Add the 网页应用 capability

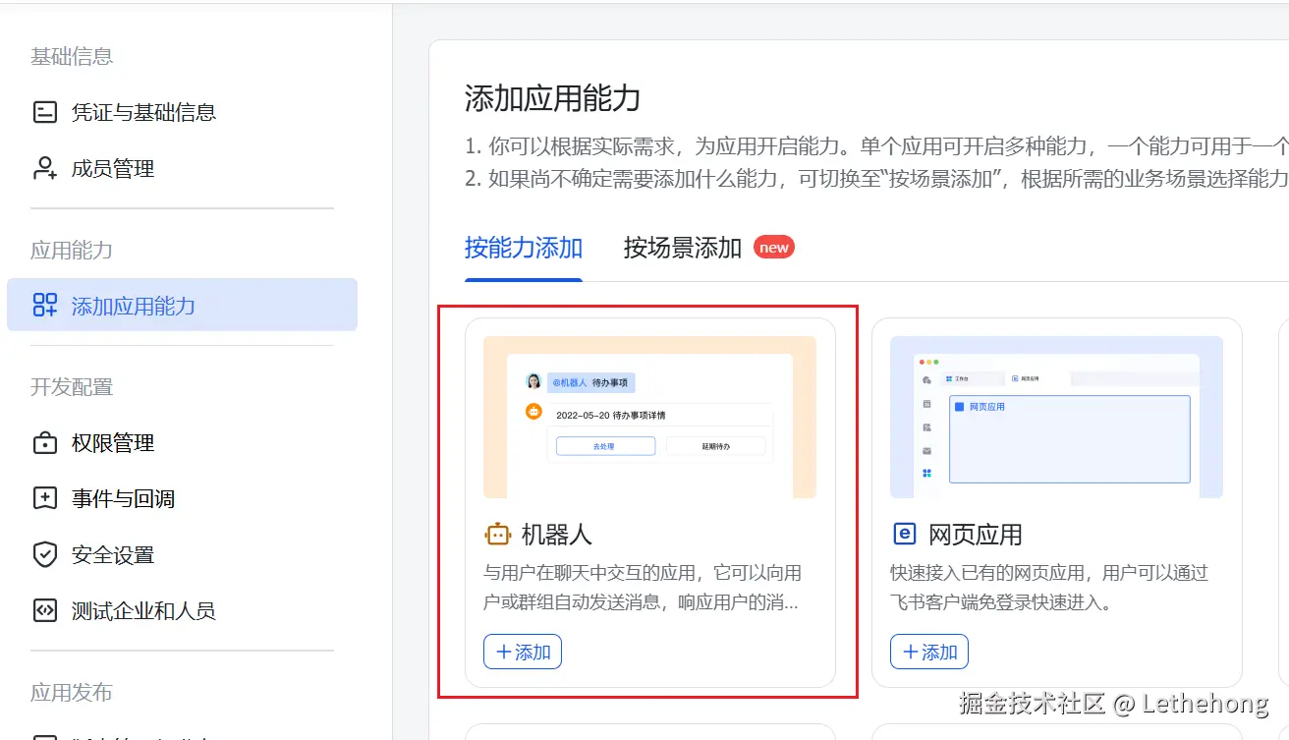(929, 652)
